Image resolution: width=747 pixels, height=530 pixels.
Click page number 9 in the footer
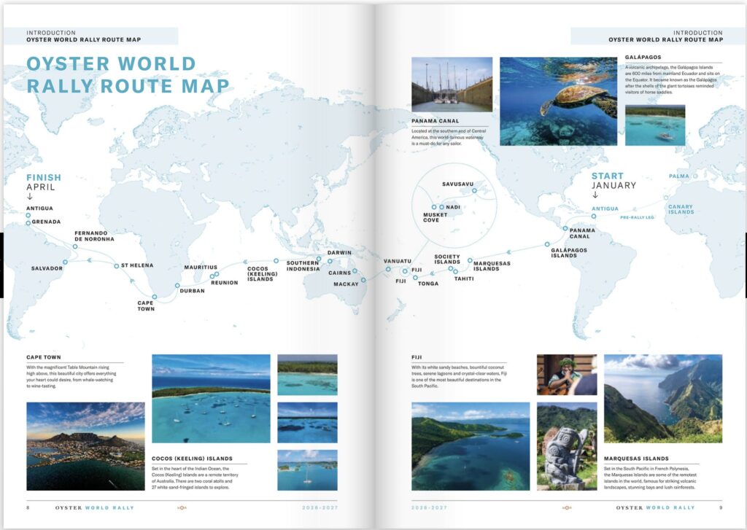click(x=720, y=507)
